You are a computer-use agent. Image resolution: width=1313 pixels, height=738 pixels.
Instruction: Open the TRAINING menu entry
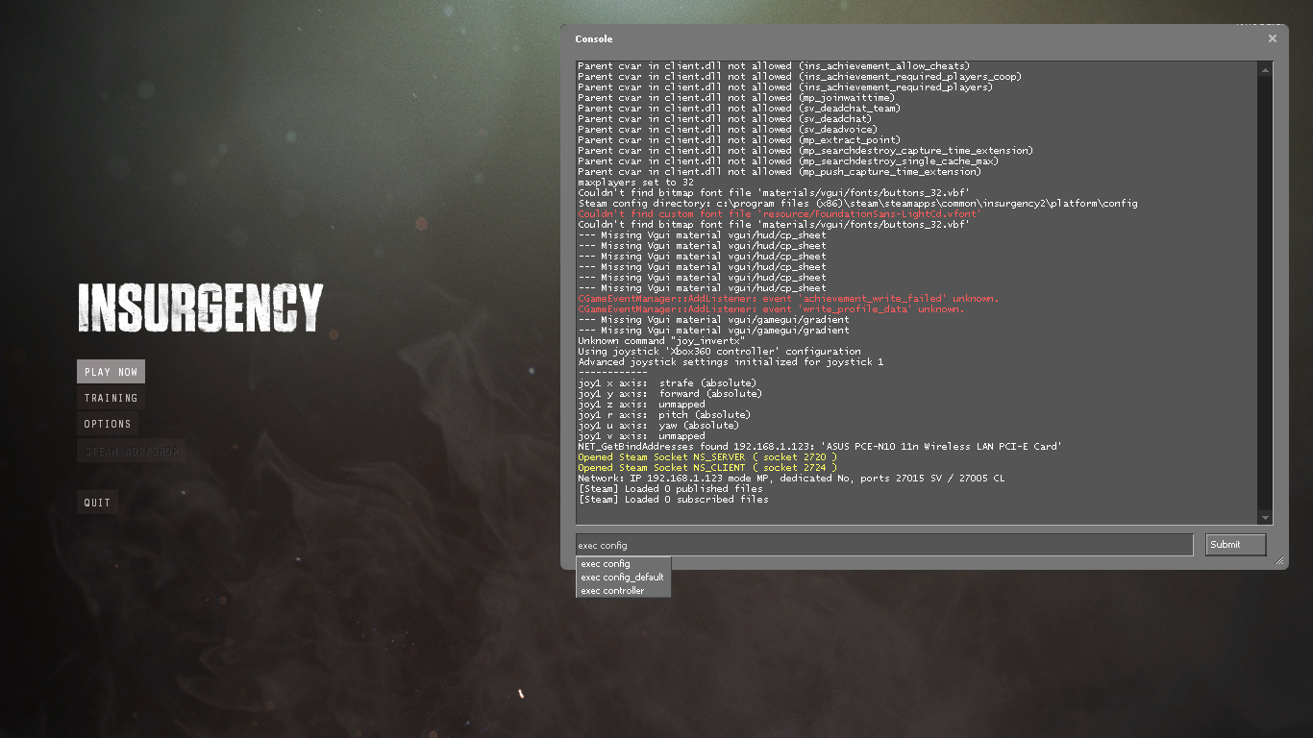[111, 398]
